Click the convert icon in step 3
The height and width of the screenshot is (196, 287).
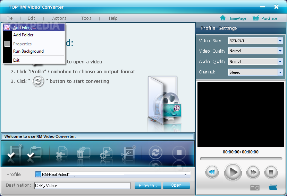coord(38,81)
